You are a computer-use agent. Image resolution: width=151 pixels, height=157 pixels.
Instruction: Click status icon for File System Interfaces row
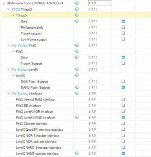(77, 93)
